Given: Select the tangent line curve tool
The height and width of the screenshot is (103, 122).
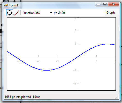Looking at the screenshot, I should 16,13.
